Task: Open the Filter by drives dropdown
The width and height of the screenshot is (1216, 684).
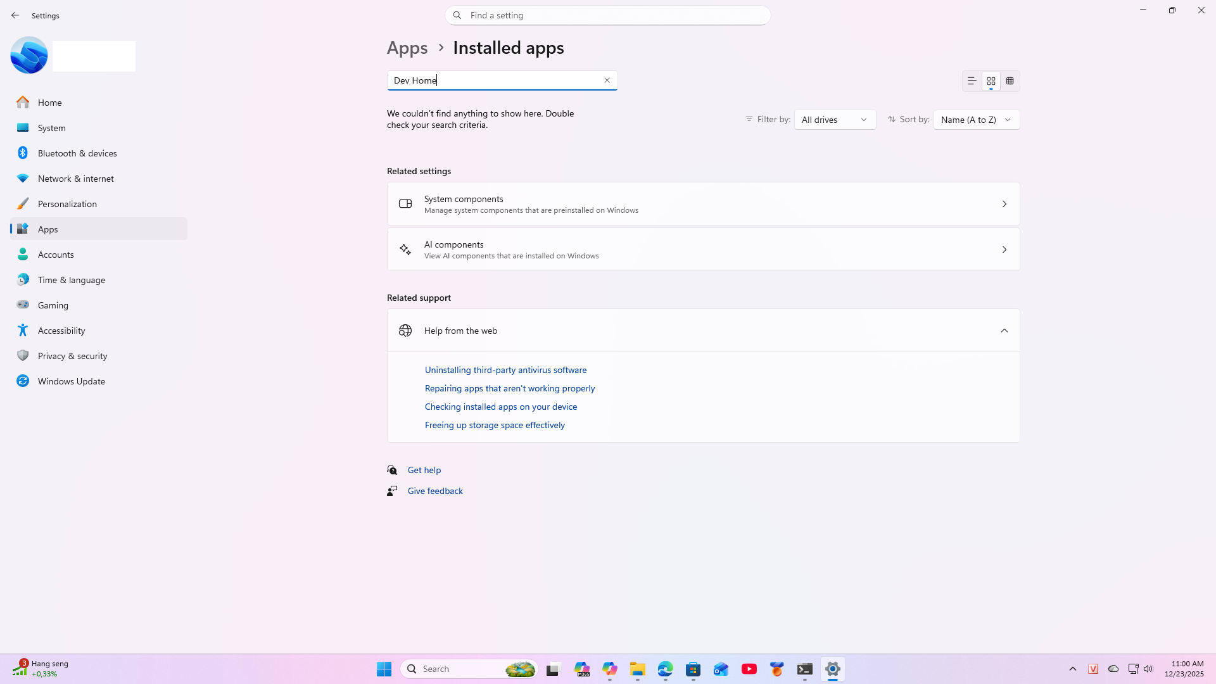Action: point(835,119)
